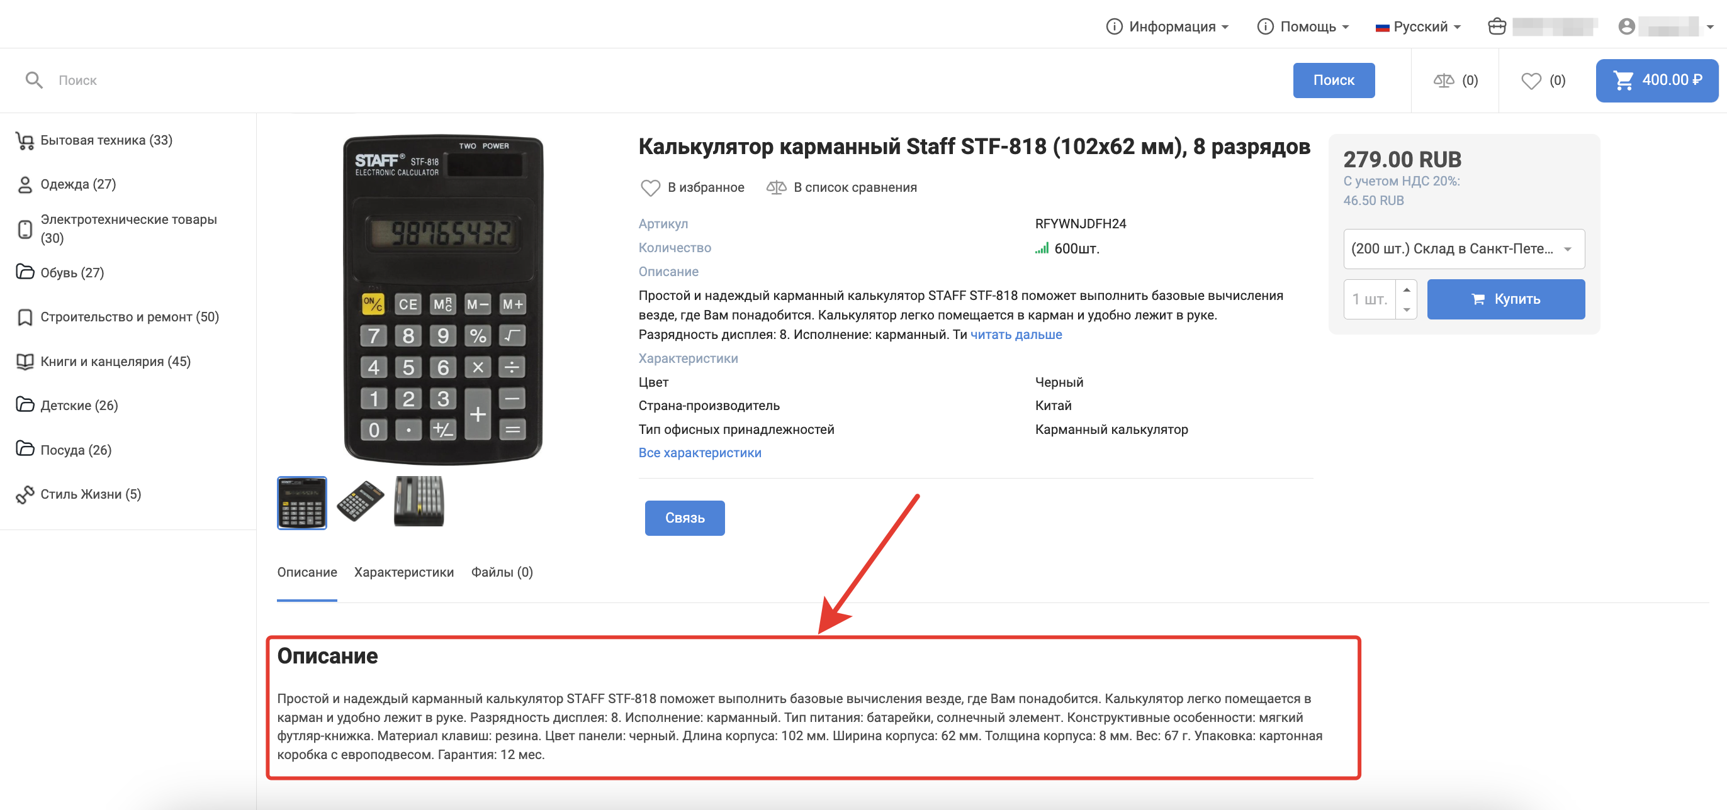1727x810 pixels.
Task: Click the shopping cart icon showing 400.00 ₽
Action: tap(1623, 80)
